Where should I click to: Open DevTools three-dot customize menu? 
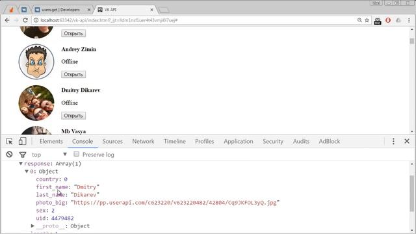tap(393, 141)
